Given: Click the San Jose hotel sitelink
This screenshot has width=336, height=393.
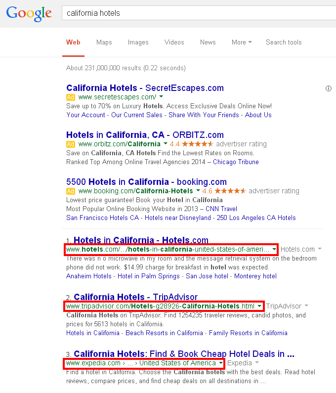Looking at the screenshot, I should point(207,276).
